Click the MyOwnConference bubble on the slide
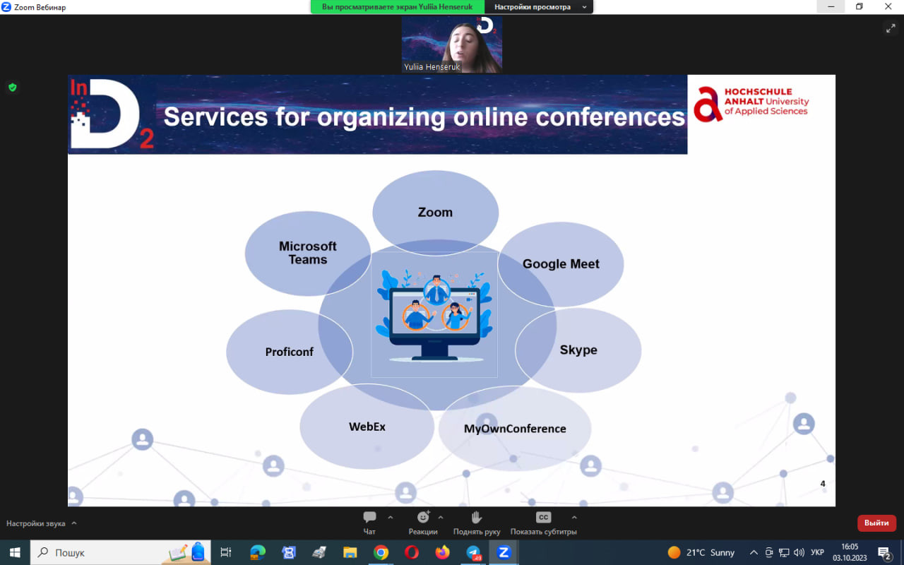This screenshot has width=904, height=565. [515, 429]
